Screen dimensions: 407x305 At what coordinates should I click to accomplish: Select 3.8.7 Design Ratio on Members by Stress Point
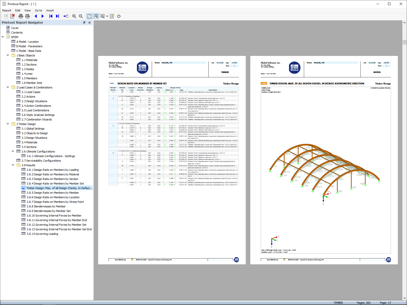(x=56, y=202)
